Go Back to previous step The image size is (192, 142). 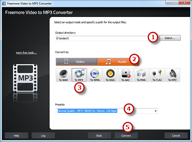tap(99, 135)
